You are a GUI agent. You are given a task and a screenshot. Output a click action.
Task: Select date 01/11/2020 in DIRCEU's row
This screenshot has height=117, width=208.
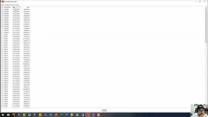click(x=16, y=81)
